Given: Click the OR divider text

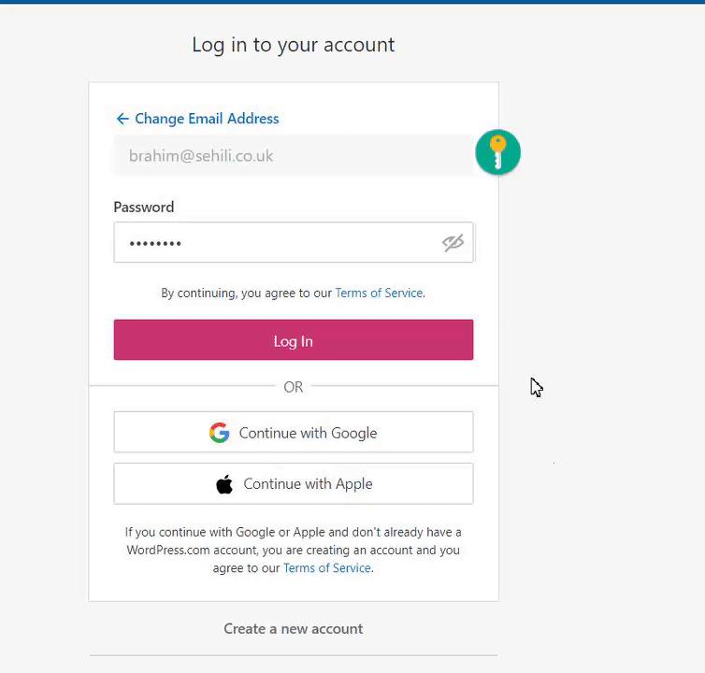Looking at the screenshot, I should (294, 387).
